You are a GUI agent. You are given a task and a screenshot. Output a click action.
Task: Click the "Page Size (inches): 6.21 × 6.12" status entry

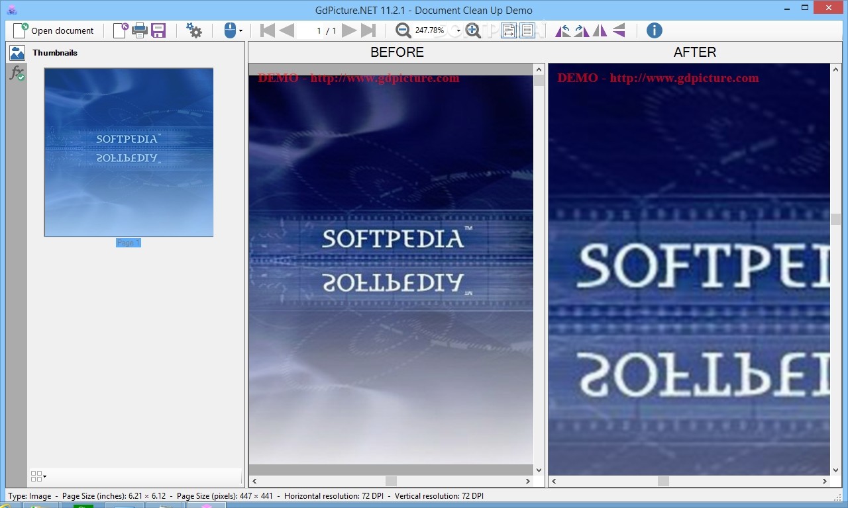(x=113, y=496)
